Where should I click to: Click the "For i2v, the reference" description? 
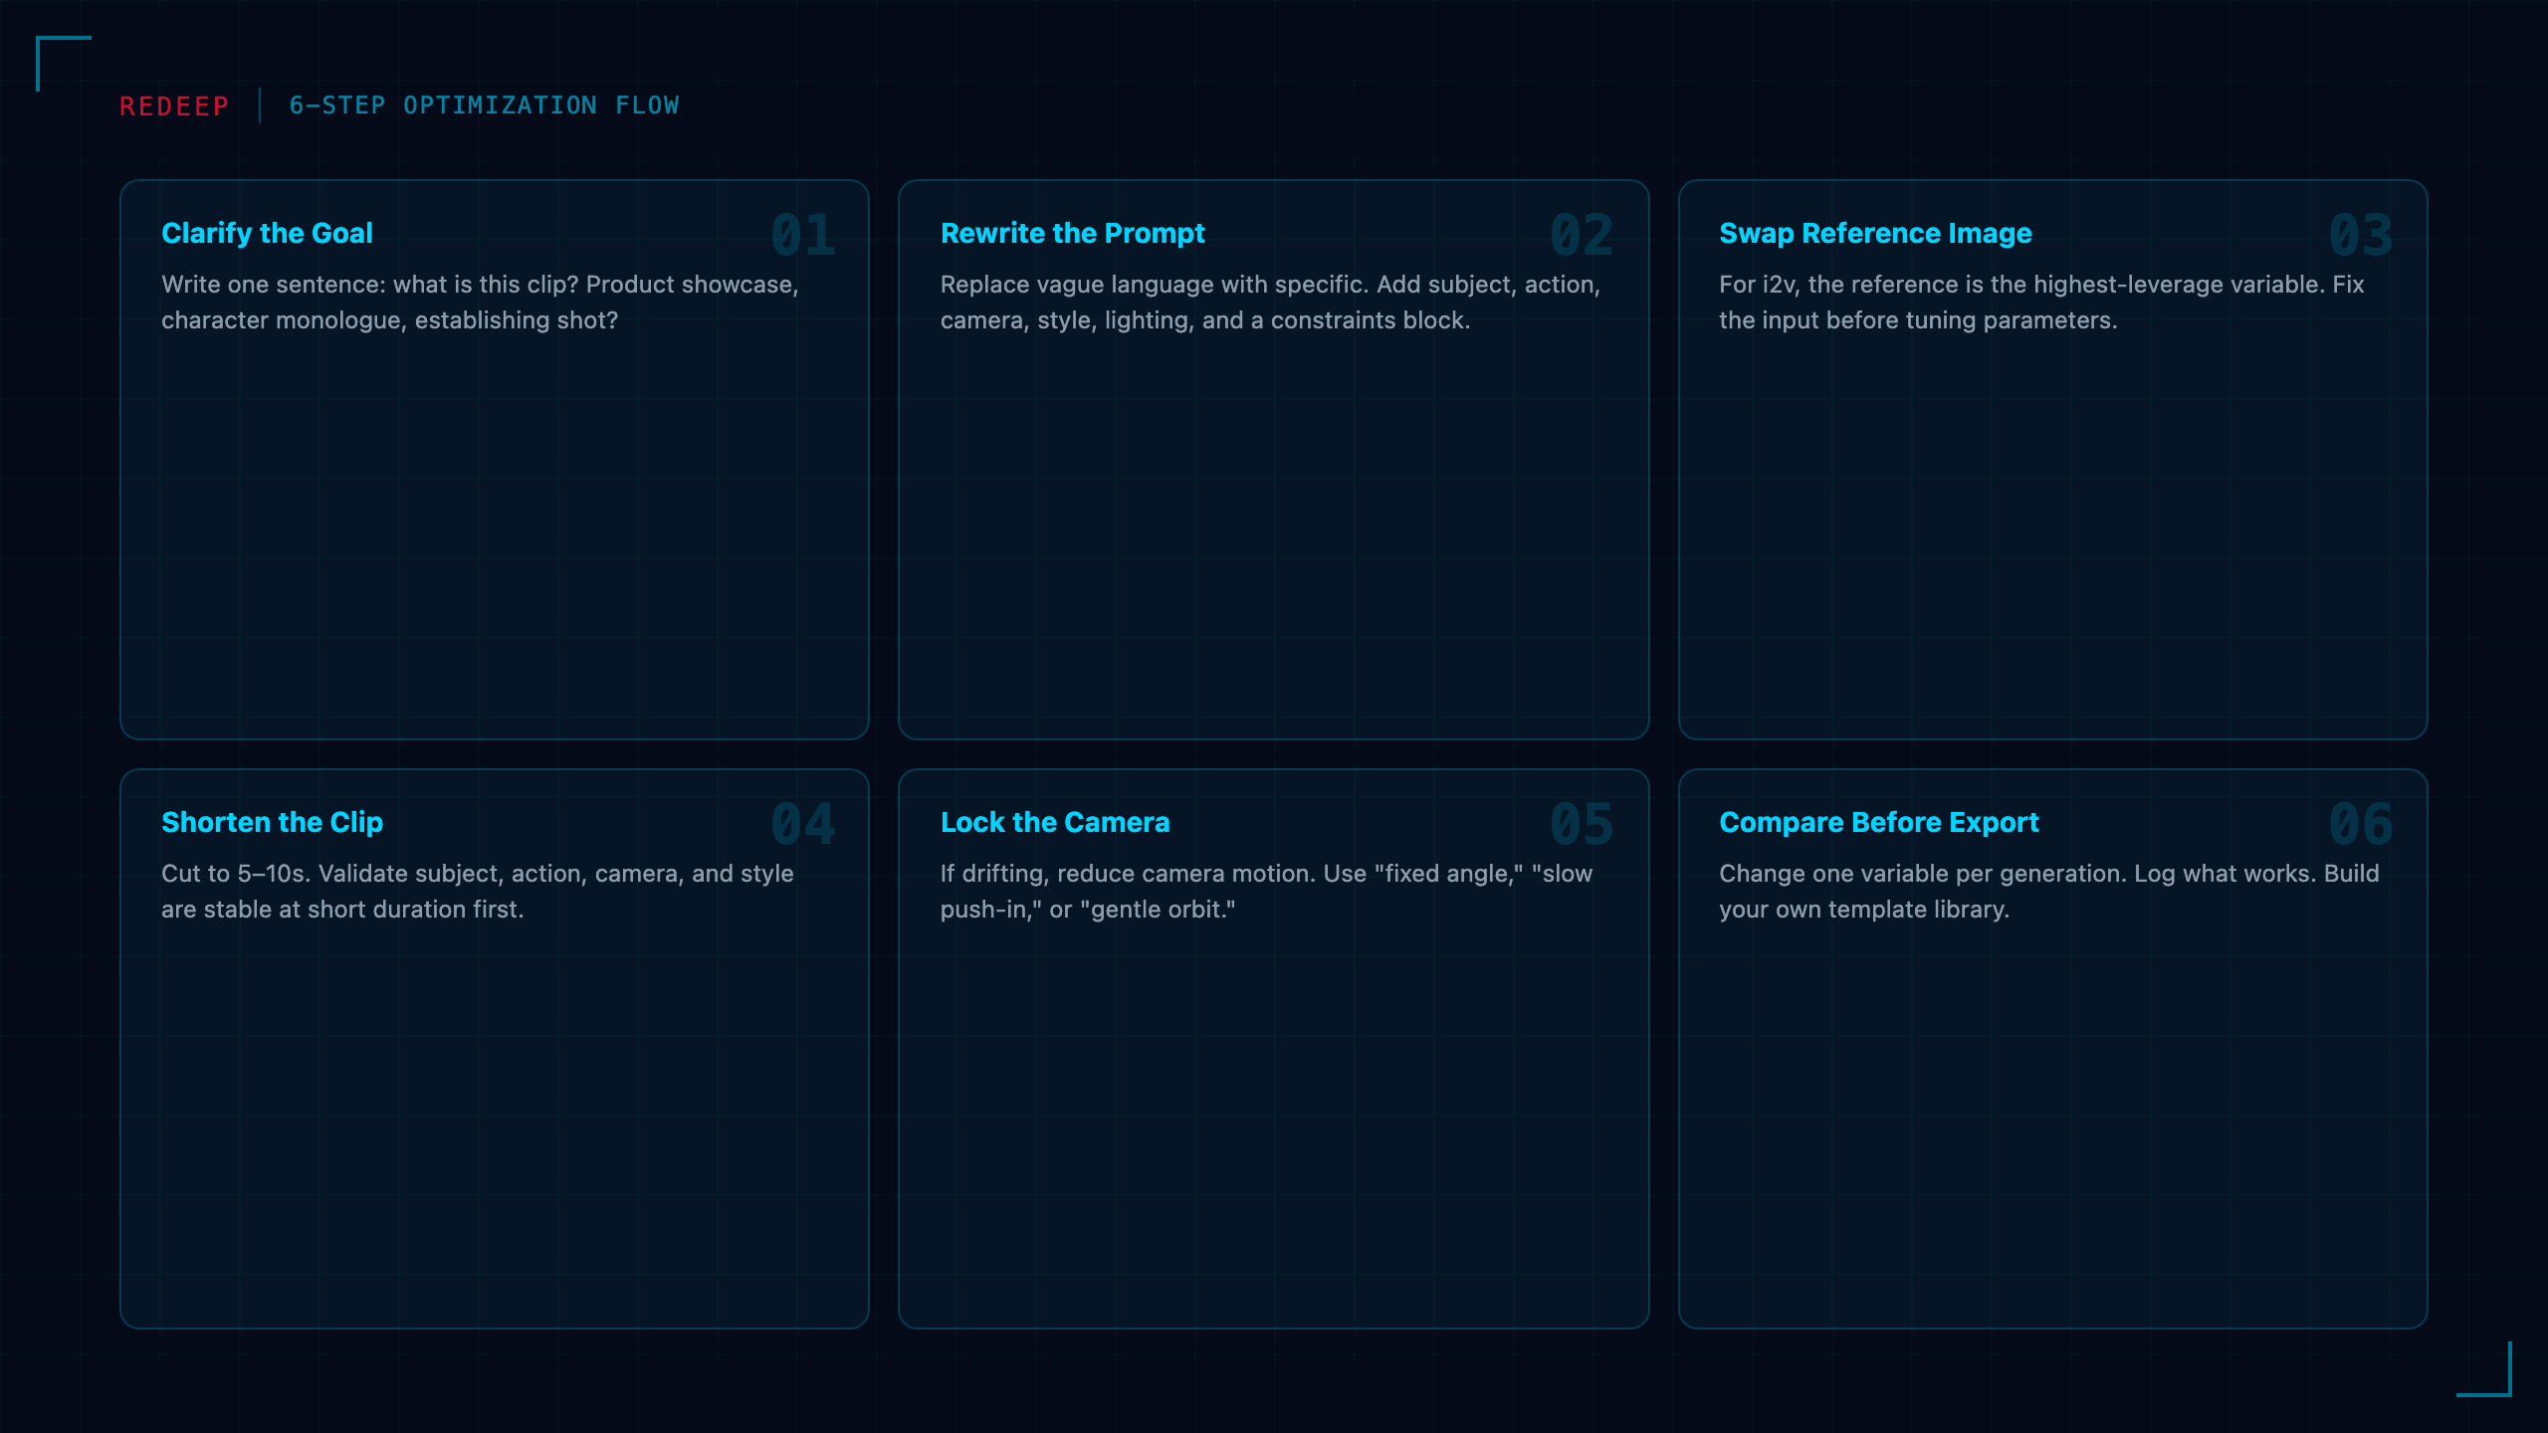[x=2041, y=303]
